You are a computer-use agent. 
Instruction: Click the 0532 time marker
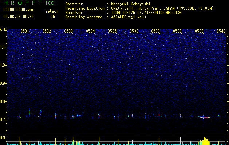tap(47, 31)
